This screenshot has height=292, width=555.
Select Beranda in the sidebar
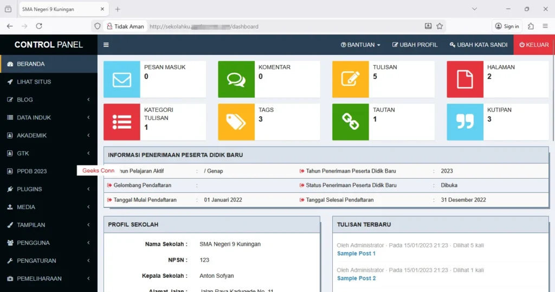coord(49,64)
